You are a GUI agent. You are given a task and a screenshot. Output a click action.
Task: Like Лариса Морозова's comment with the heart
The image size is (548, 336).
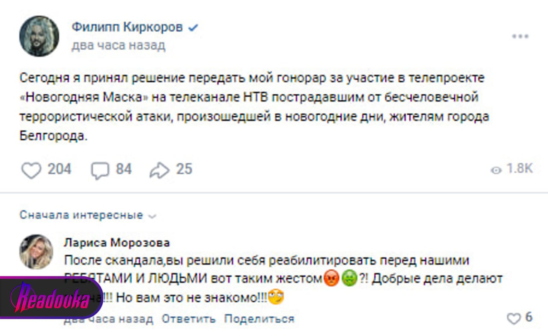click(513, 318)
